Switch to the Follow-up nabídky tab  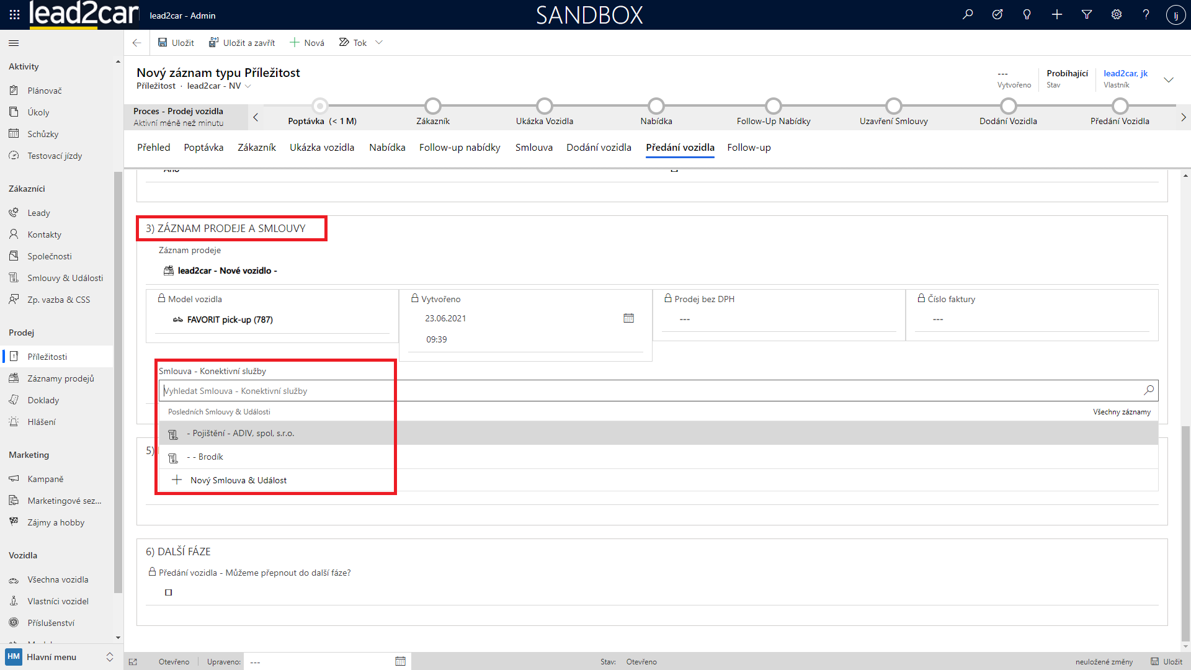pos(459,148)
